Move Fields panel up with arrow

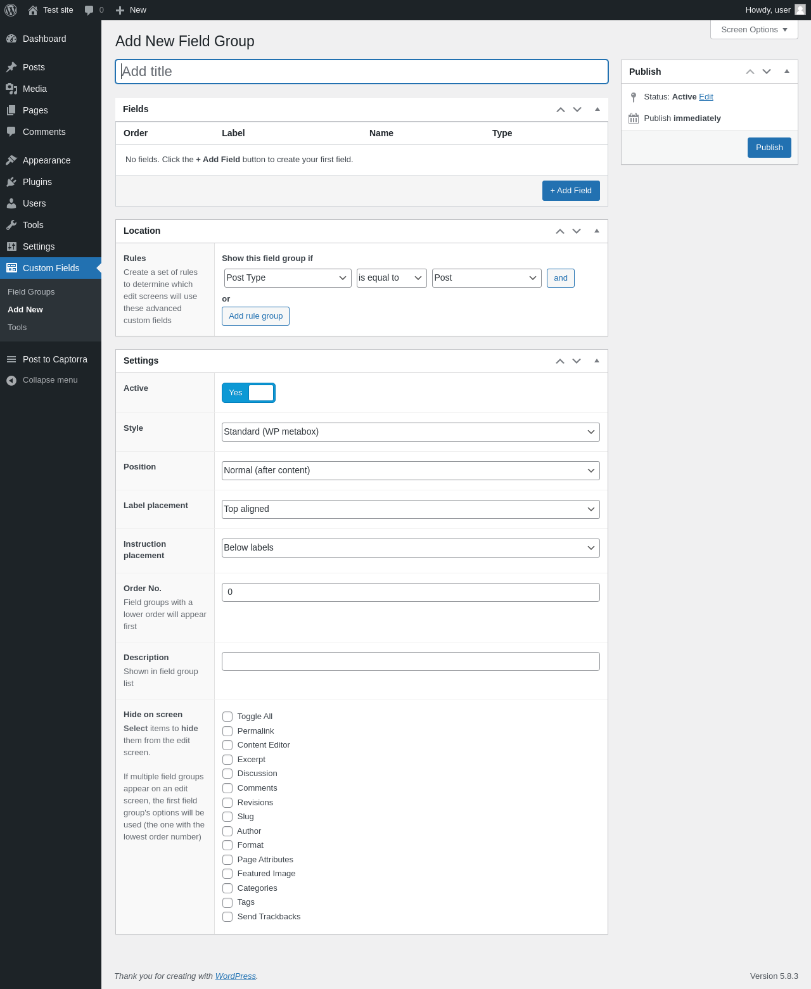click(x=561, y=110)
